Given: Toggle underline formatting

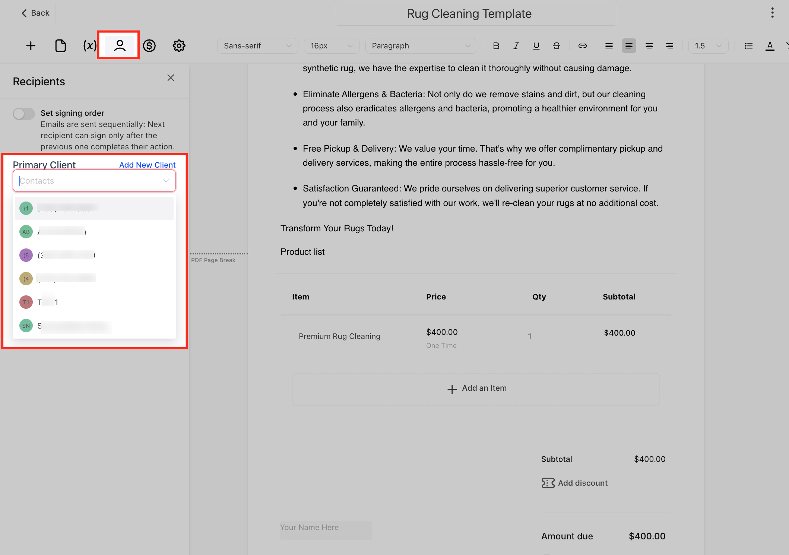Looking at the screenshot, I should (536, 46).
